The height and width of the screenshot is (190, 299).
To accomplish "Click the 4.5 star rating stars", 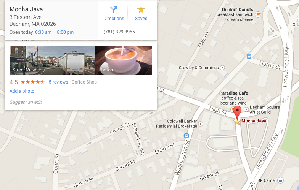I will coord(33,82).
